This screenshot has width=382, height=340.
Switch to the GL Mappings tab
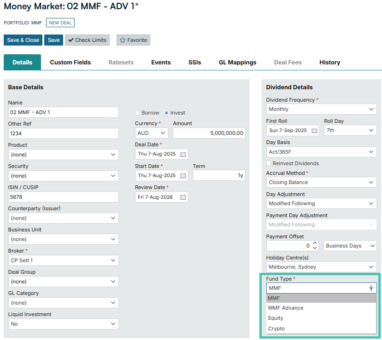click(x=237, y=63)
